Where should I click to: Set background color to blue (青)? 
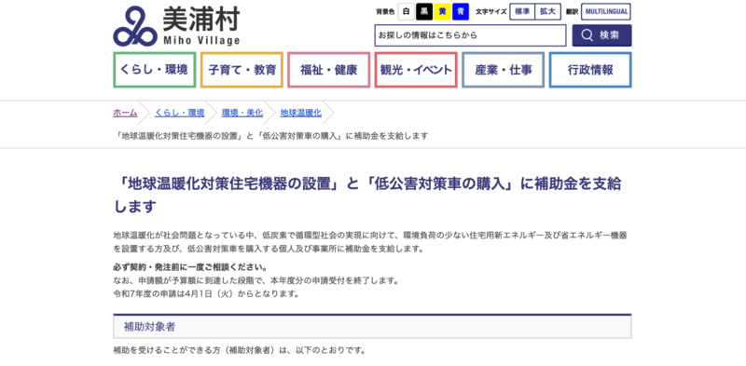click(461, 12)
